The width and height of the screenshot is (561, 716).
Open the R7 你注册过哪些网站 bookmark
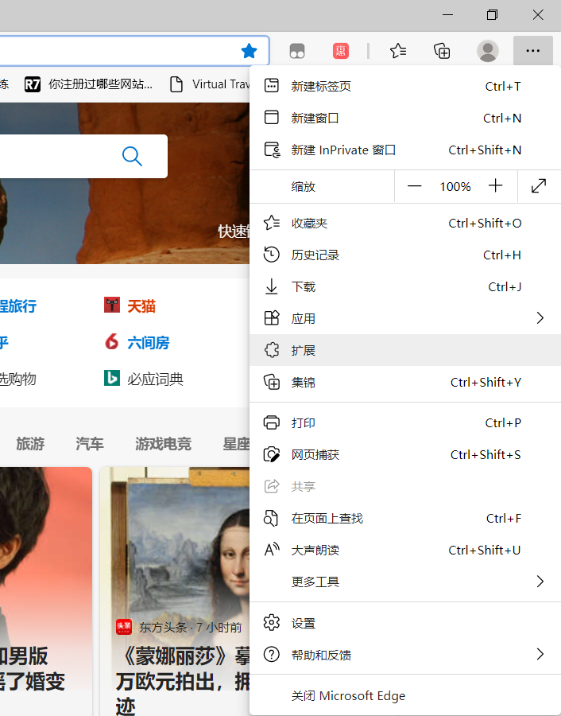pyautogui.click(x=89, y=84)
